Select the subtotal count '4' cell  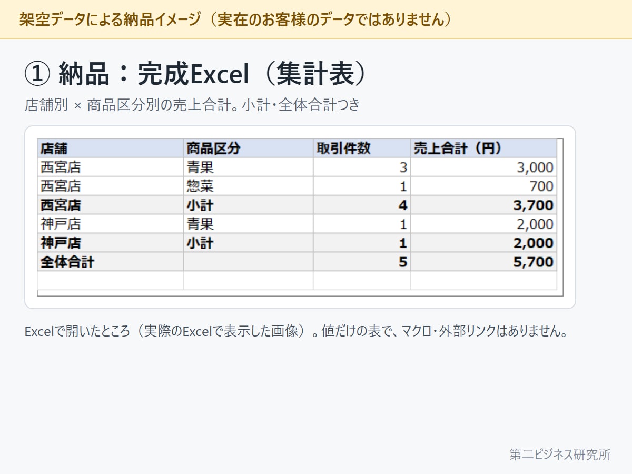click(362, 205)
